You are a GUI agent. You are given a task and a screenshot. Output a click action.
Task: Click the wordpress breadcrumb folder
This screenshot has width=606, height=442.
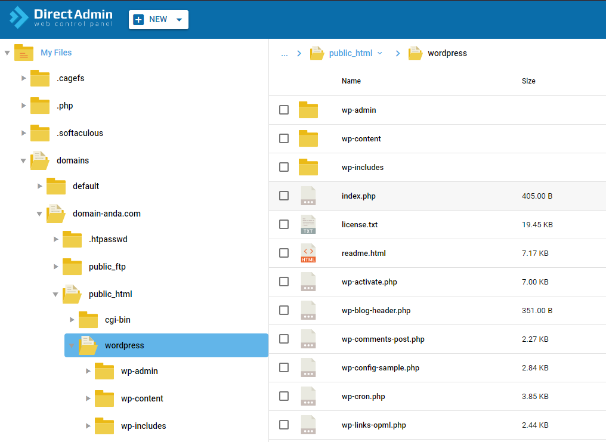(438, 53)
